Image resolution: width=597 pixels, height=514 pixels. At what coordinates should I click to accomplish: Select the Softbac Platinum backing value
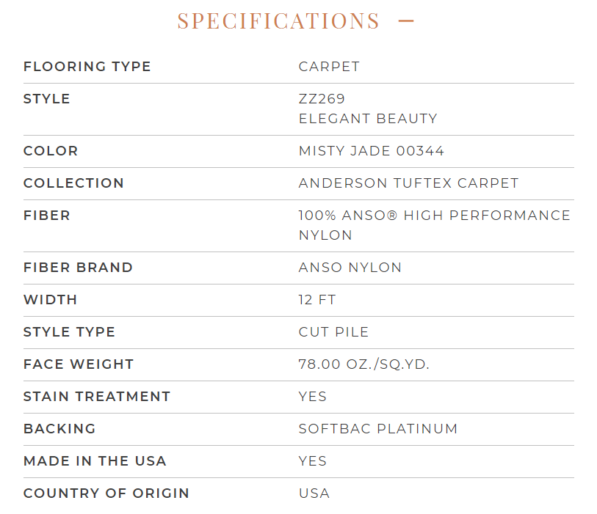378,429
